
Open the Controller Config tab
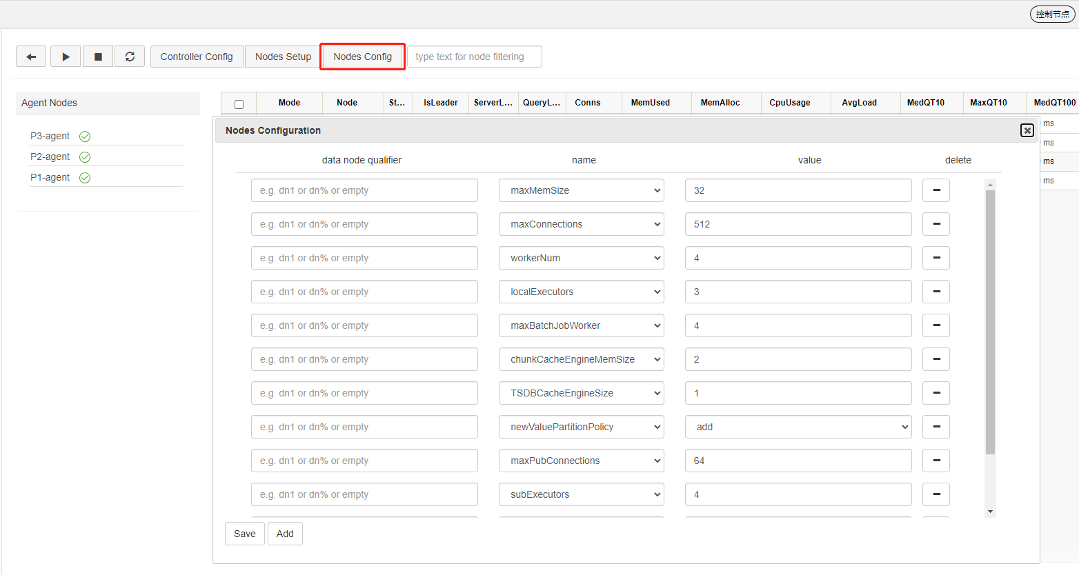click(x=197, y=57)
